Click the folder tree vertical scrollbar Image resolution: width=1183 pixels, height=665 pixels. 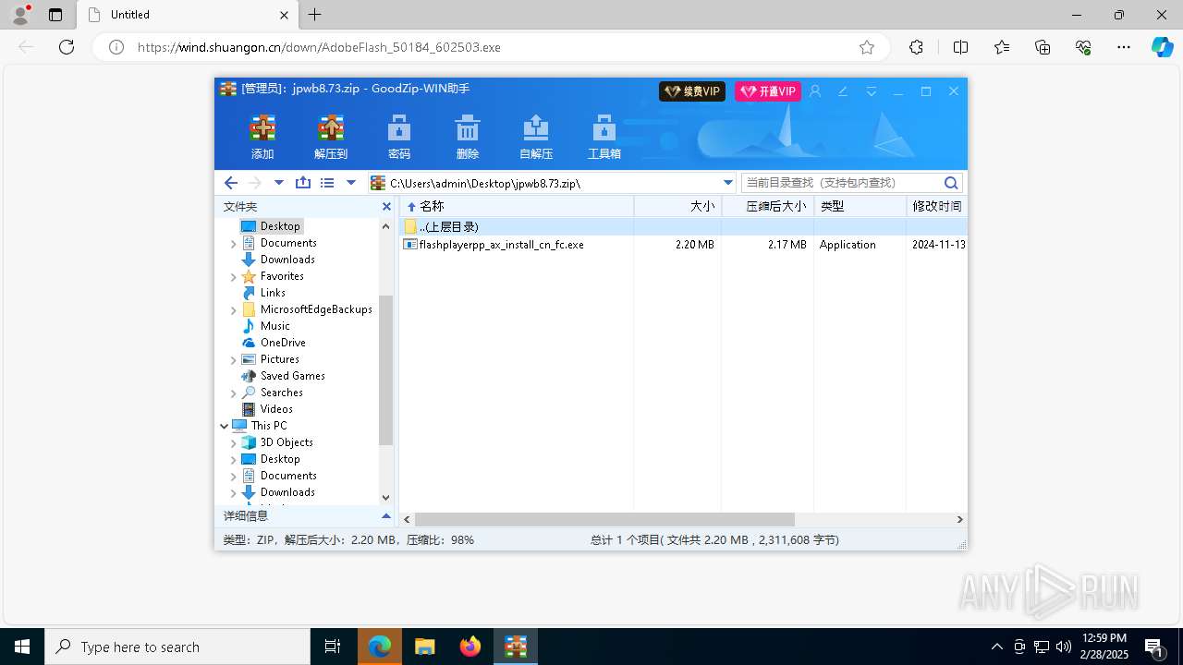386,370
